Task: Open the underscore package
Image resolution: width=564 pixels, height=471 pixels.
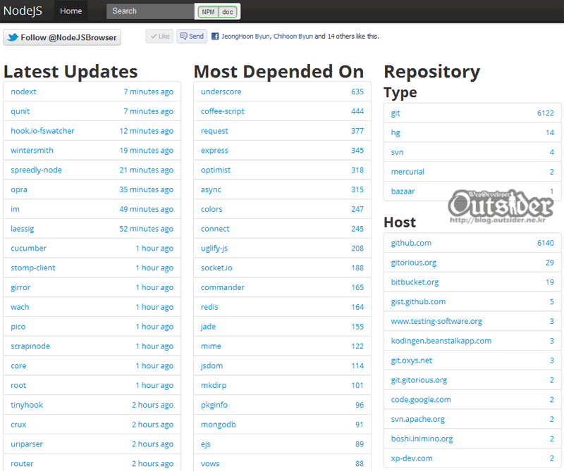Action: [221, 92]
